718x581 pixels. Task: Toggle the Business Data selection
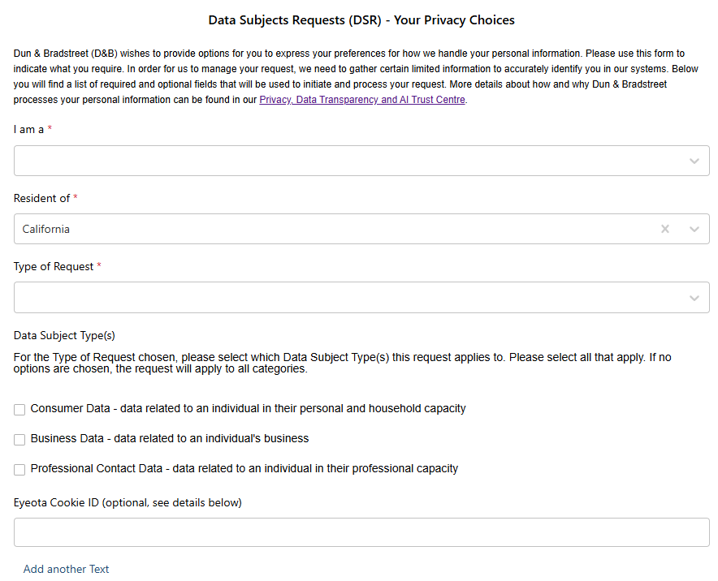click(x=19, y=439)
